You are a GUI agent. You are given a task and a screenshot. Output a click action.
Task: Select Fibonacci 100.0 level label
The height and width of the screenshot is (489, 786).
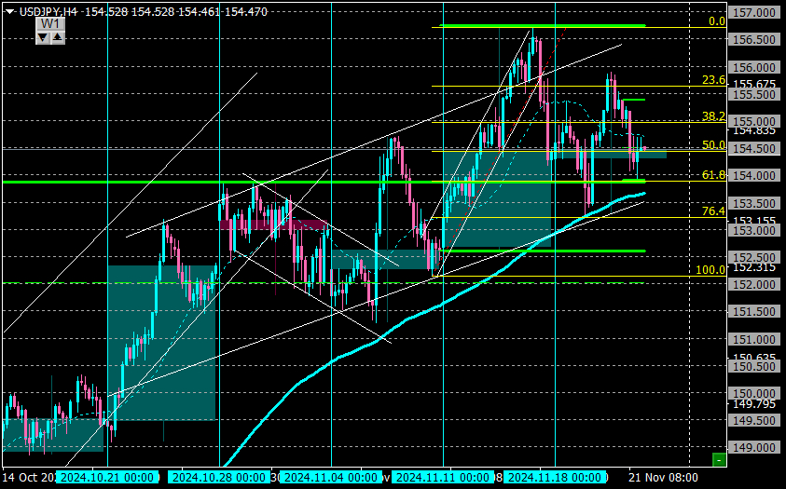click(x=710, y=270)
